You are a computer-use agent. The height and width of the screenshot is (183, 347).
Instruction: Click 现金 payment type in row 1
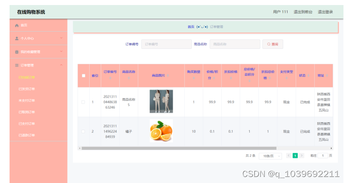click(287, 102)
